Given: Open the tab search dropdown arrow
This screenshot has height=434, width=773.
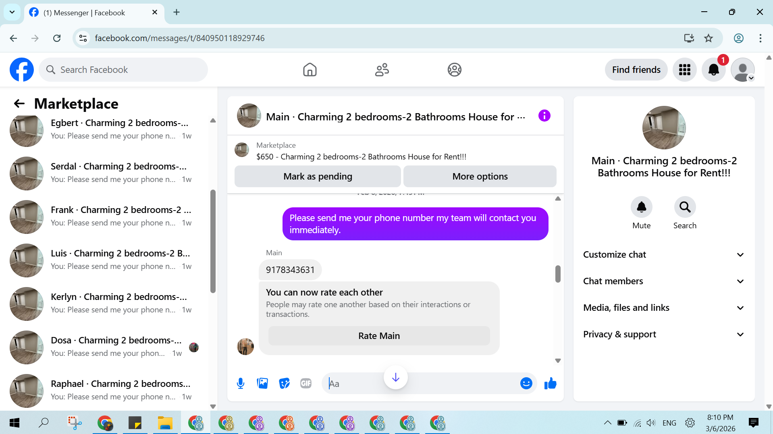Looking at the screenshot, I should click(12, 12).
